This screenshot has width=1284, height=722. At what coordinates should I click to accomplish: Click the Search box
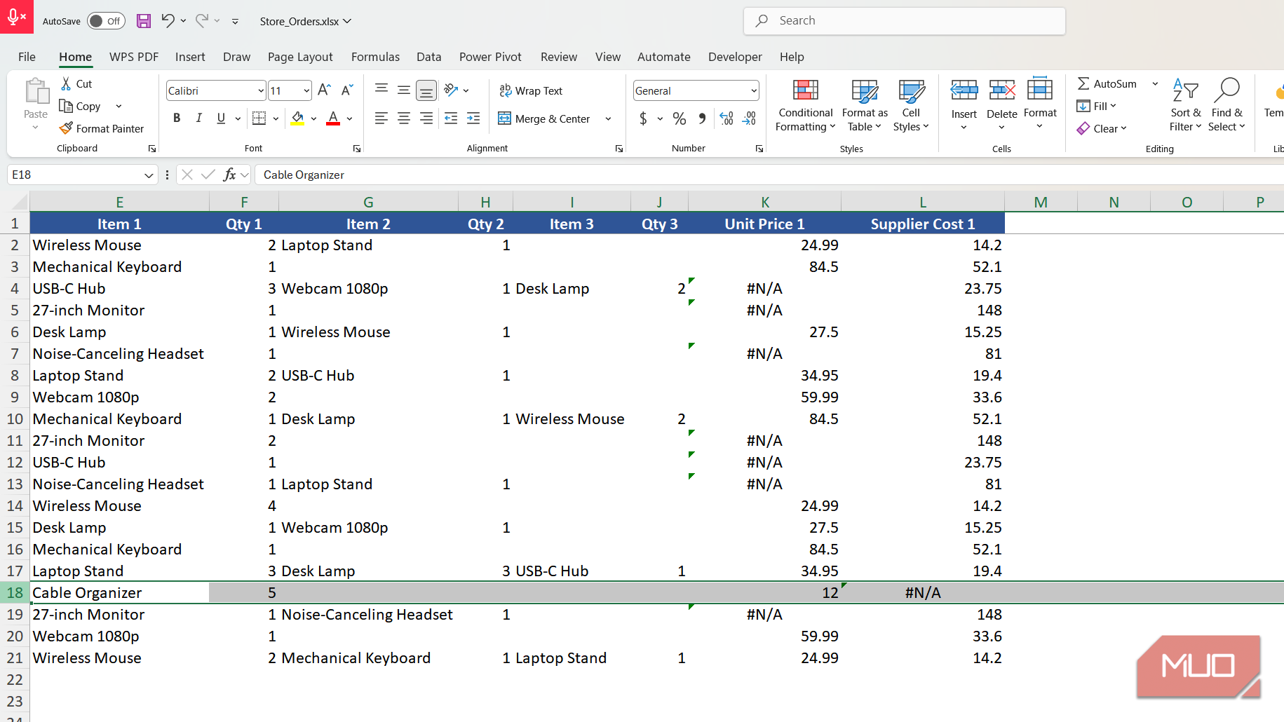coord(904,21)
